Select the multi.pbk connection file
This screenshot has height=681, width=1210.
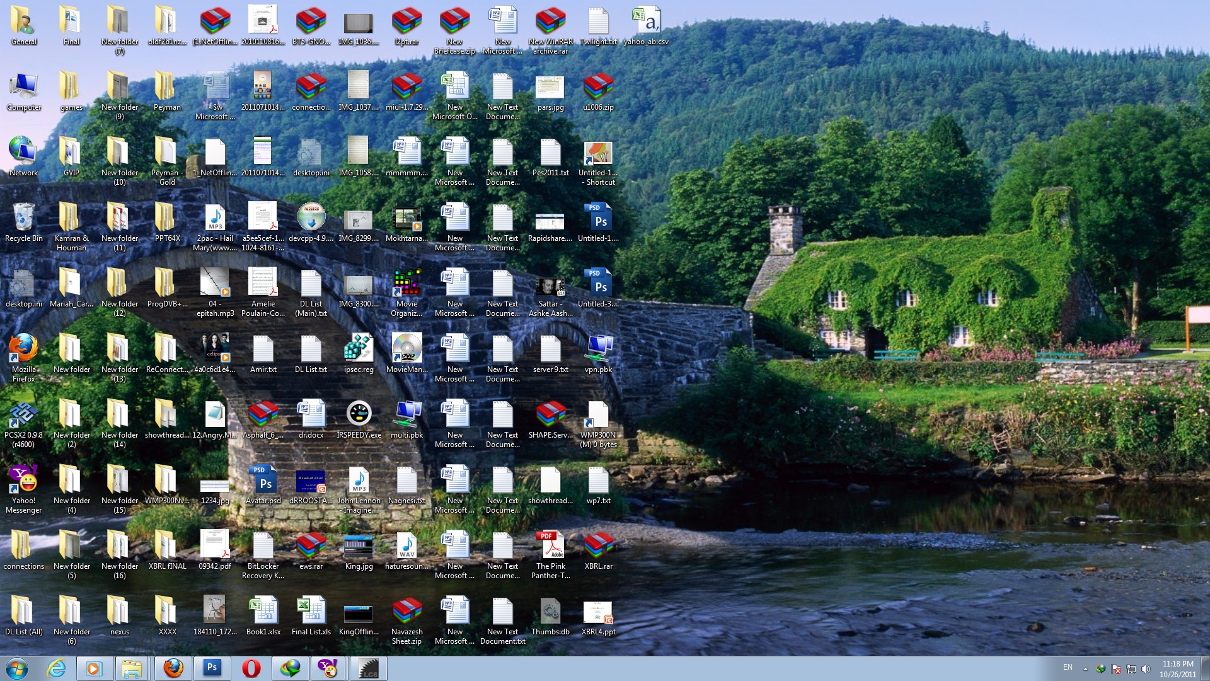[407, 419]
